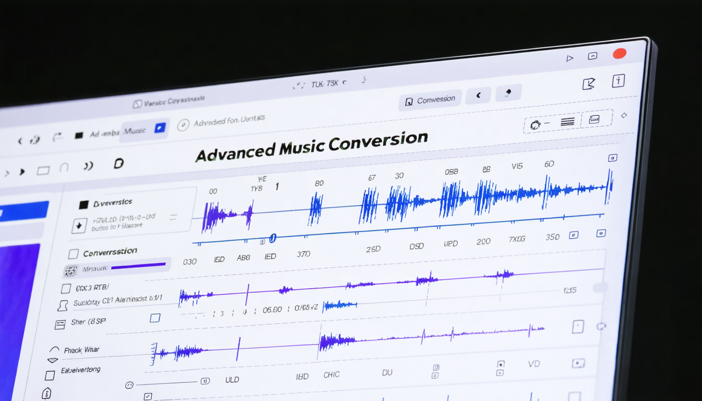Click the link icon next to the back chevron
The width and height of the screenshot is (702, 401).
[x=35, y=140]
